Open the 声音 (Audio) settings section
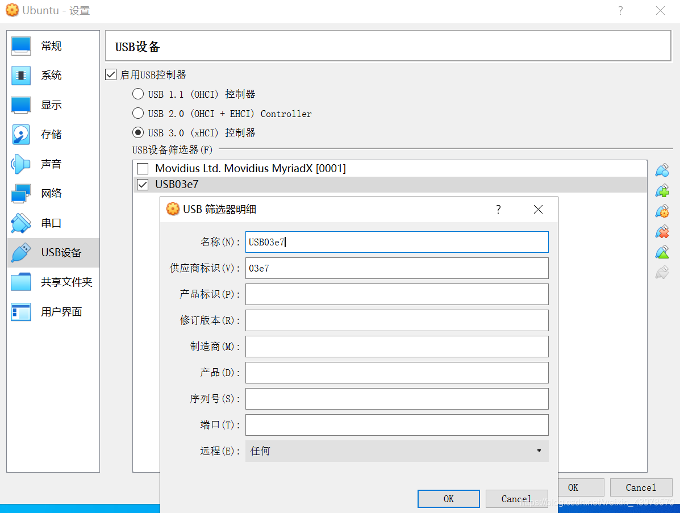Viewport: 680px width, 513px height. 53,164
